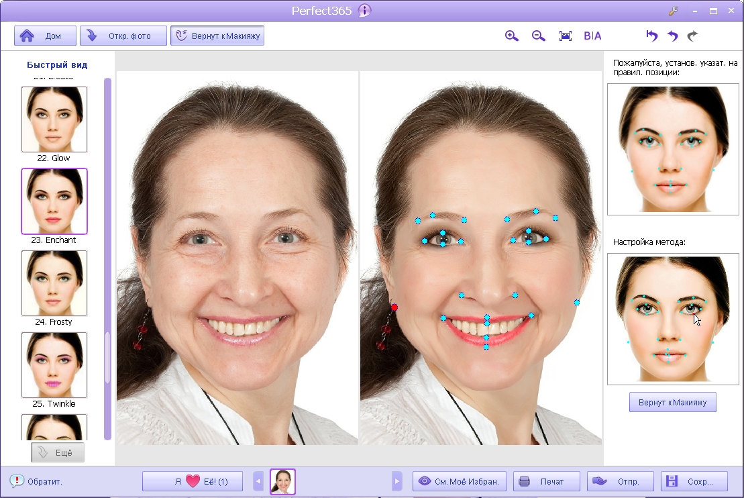
Task: Click the redo arrow icon
Action: tap(693, 36)
